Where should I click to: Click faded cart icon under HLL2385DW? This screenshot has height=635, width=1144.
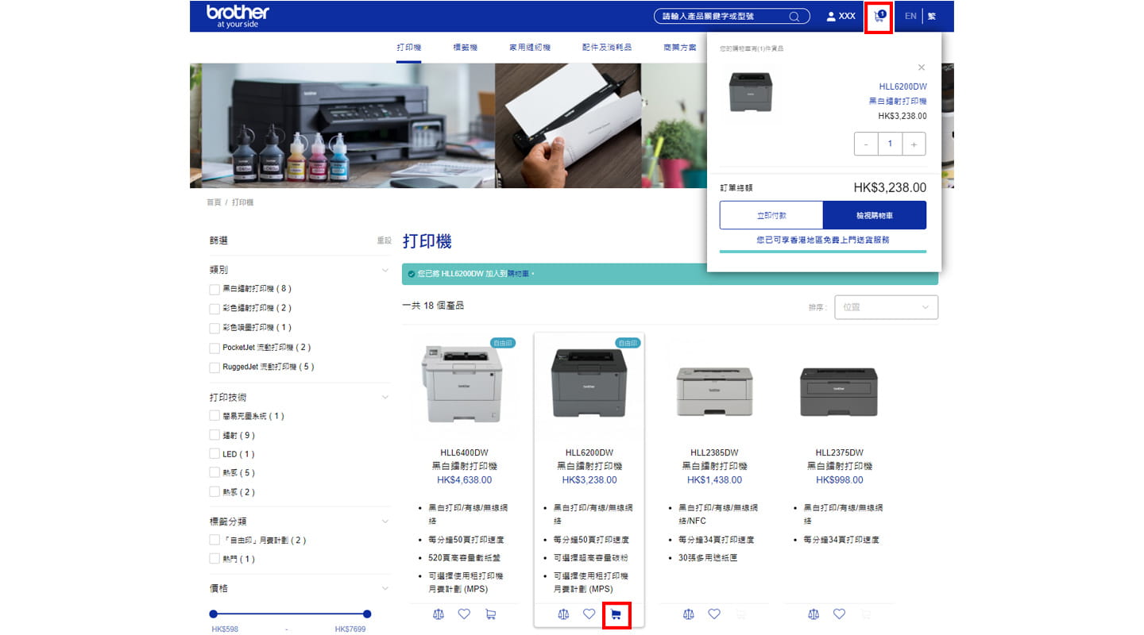(741, 614)
